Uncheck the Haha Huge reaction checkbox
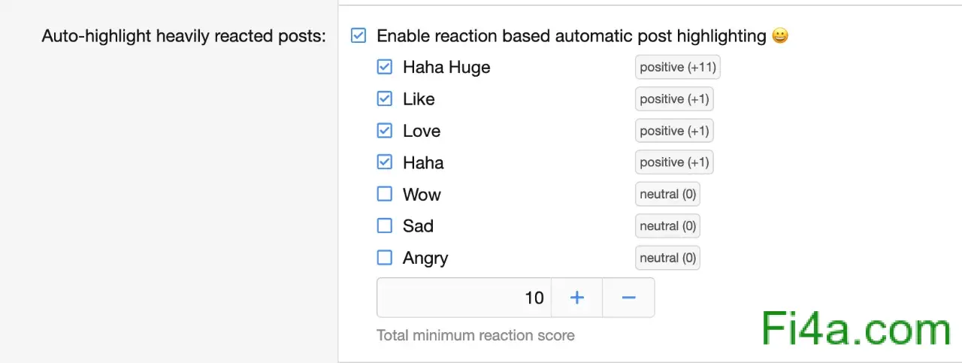The width and height of the screenshot is (962, 363). pyautogui.click(x=384, y=67)
